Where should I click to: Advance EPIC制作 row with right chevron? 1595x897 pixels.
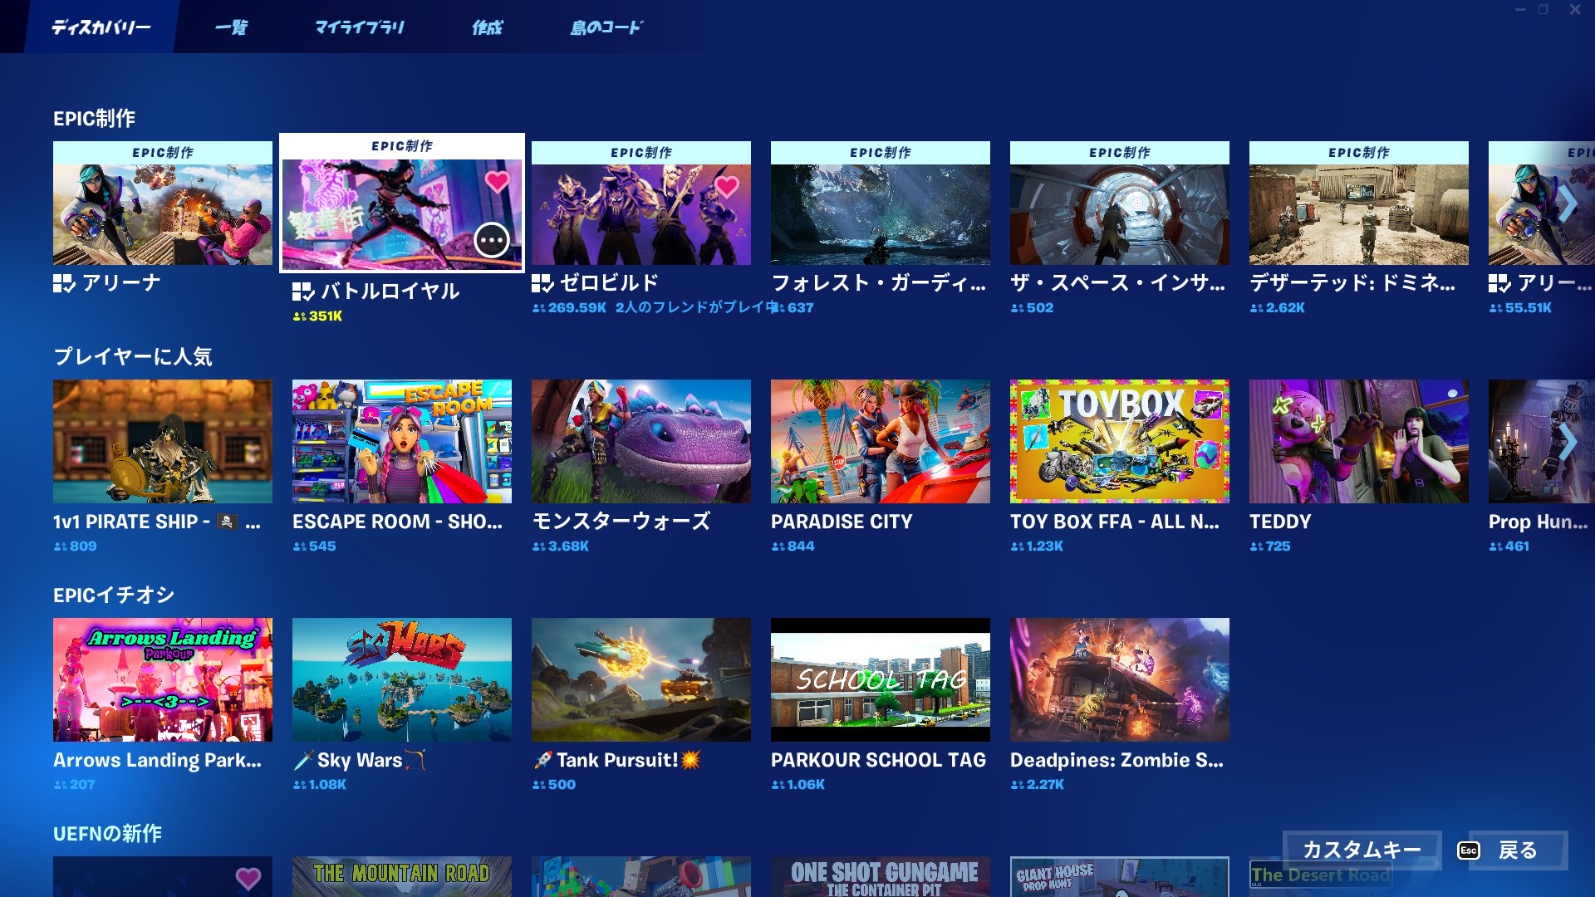coord(1567,203)
